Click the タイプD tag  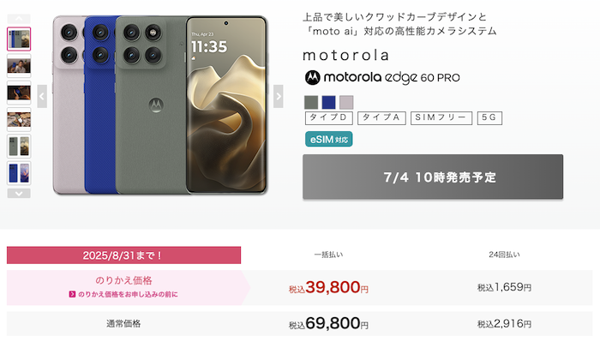[328, 117]
